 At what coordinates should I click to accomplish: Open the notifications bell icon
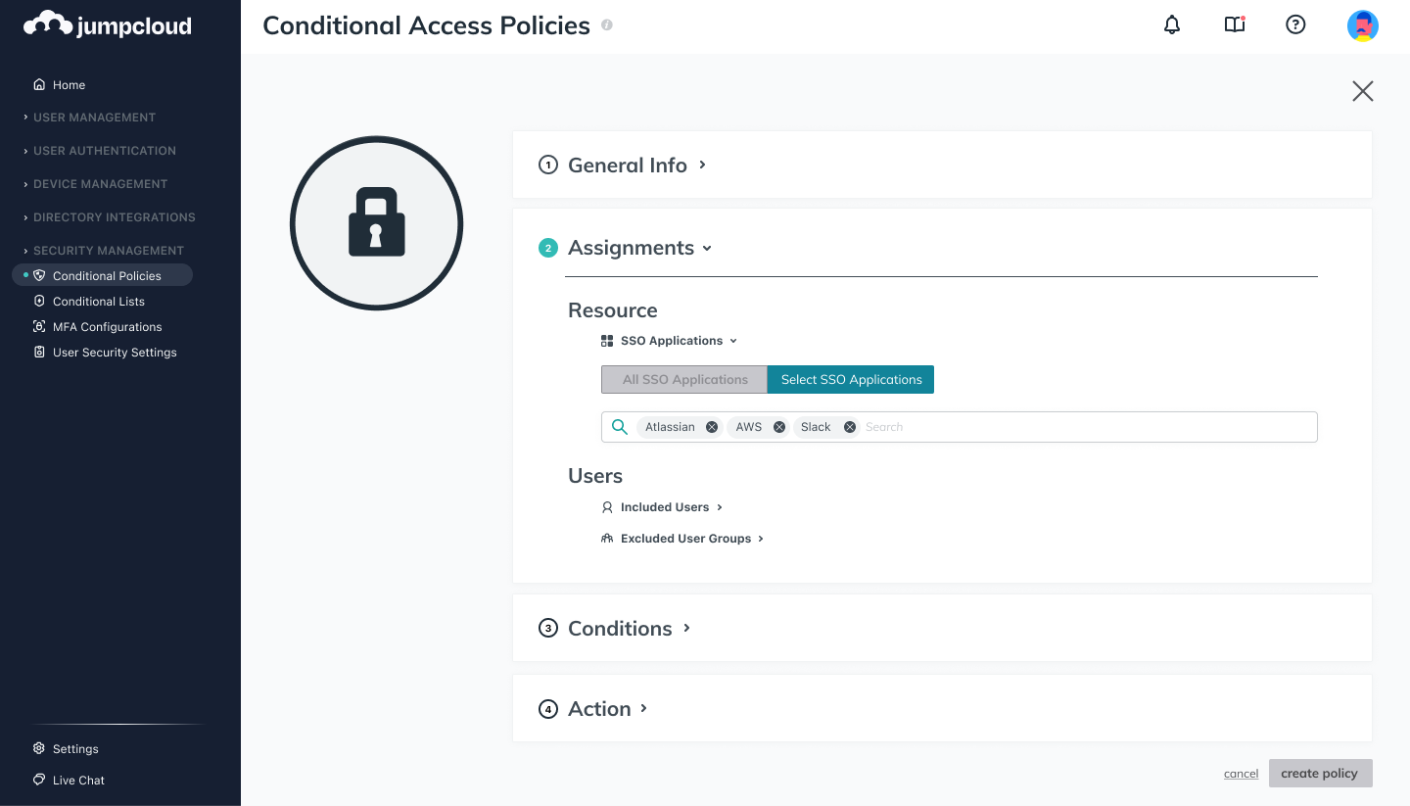coord(1172,25)
